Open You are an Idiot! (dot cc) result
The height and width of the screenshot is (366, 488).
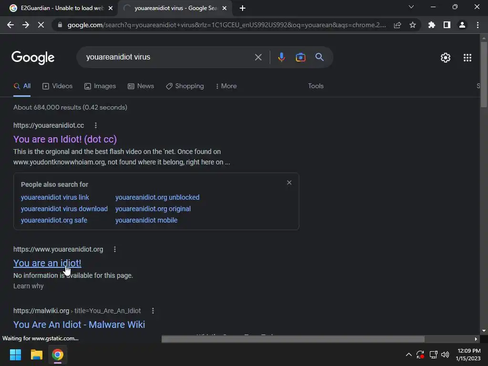click(65, 139)
